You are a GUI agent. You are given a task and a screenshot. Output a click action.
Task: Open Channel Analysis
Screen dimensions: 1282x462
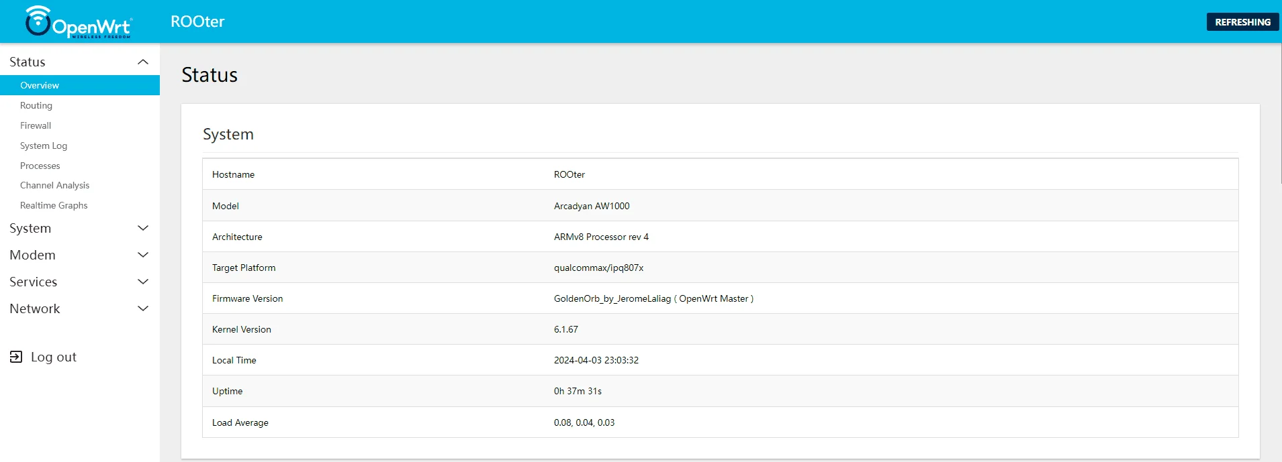pos(54,185)
